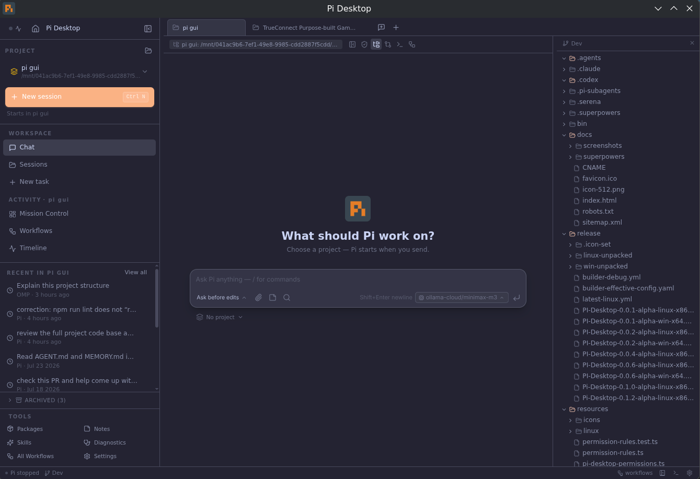The image size is (700, 479).
Task: Click the workflow nodes icon in session toolbar
Action: click(x=412, y=44)
